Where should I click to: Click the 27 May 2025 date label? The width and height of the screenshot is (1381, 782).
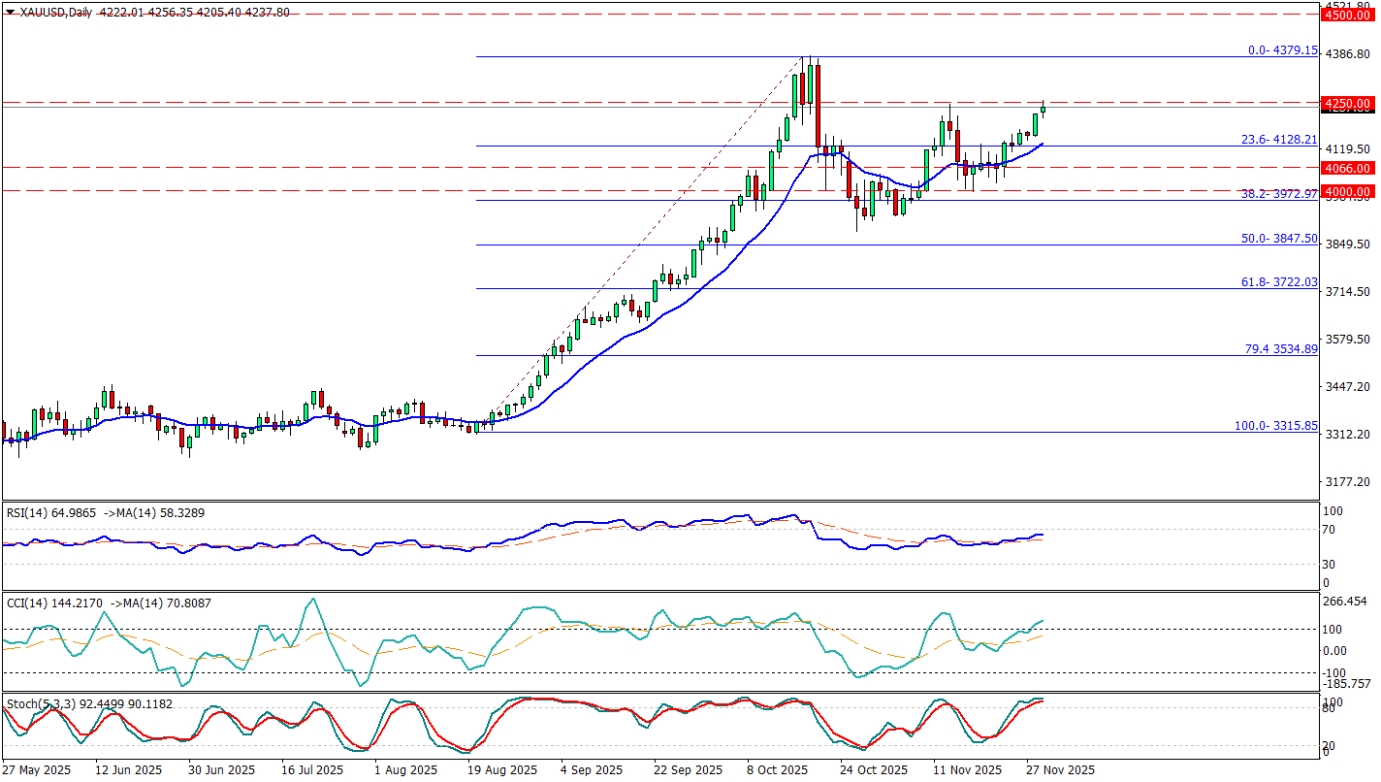[37, 769]
